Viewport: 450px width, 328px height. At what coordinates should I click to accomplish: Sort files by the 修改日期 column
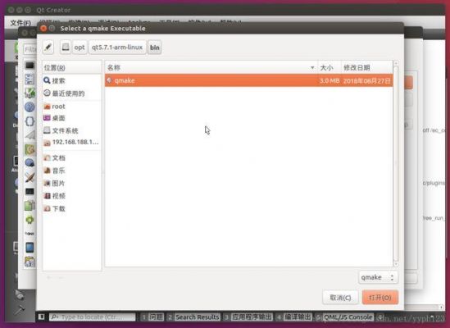click(x=366, y=67)
